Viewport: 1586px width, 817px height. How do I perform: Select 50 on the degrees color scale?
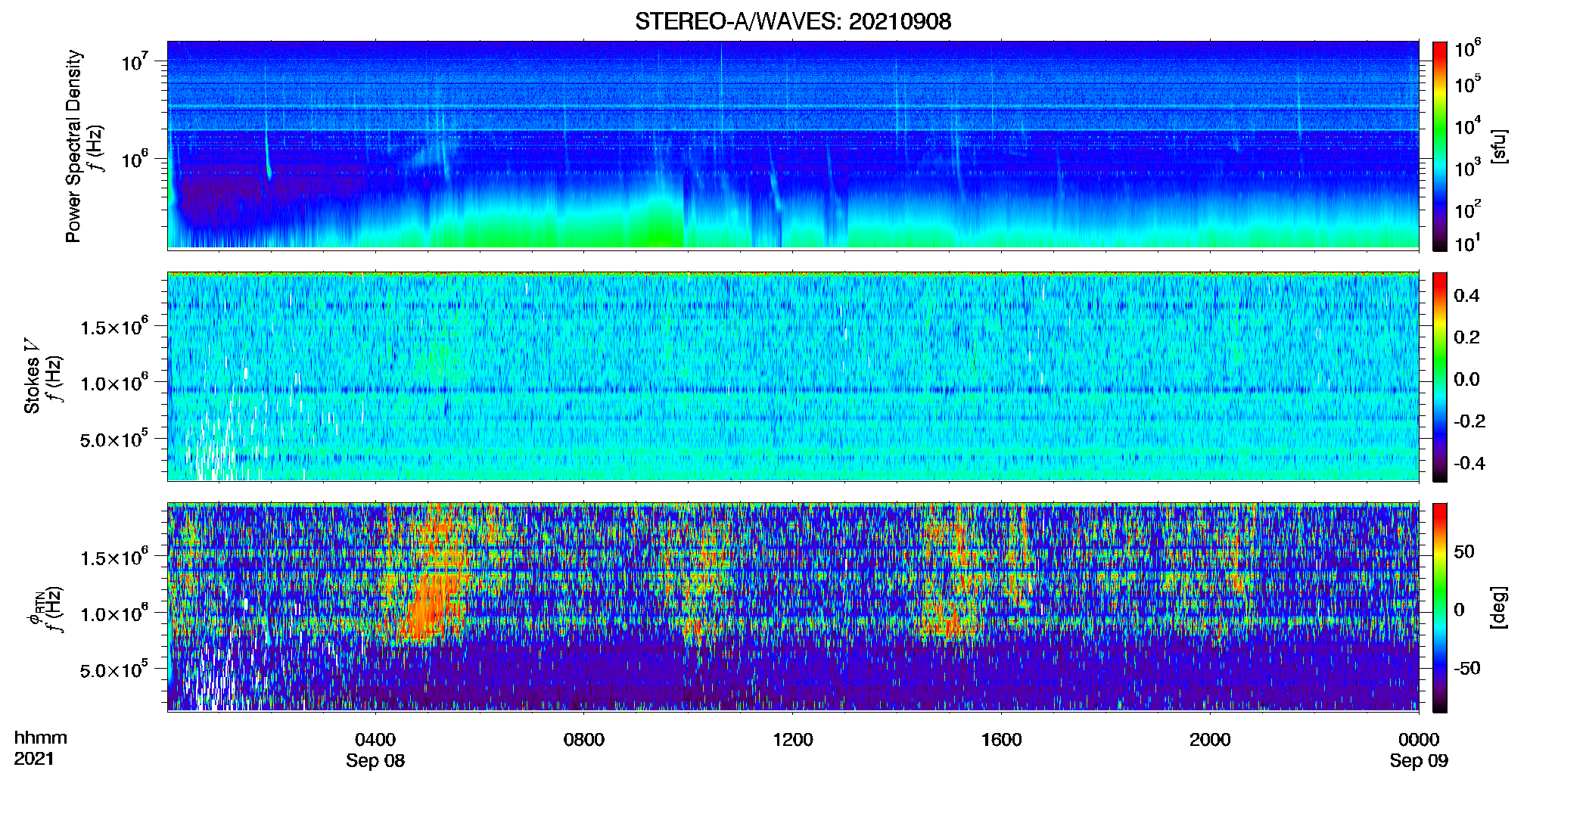(x=1464, y=551)
